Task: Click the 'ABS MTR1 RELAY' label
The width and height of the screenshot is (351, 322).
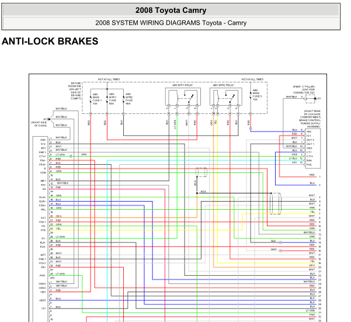Action: (x=182, y=85)
